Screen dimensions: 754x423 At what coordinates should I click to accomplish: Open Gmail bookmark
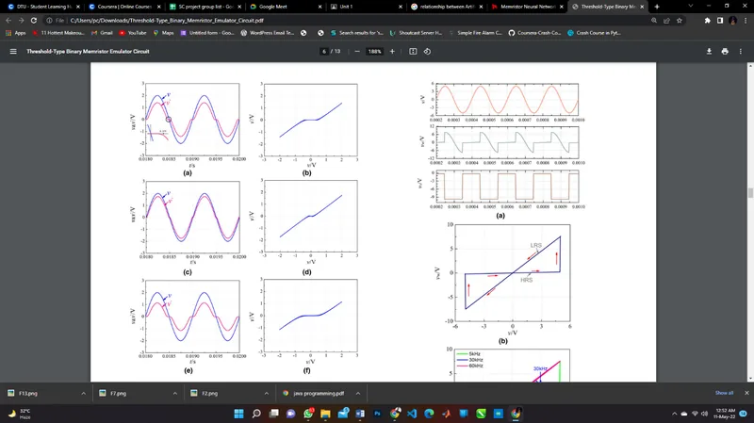click(102, 33)
